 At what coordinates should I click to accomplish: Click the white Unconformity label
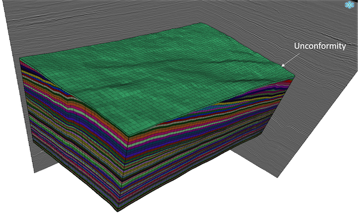coord(320,46)
